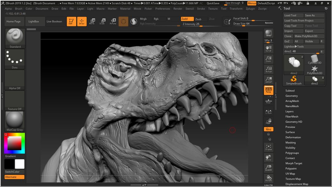Expand the NanoMesh section

coord(292,106)
